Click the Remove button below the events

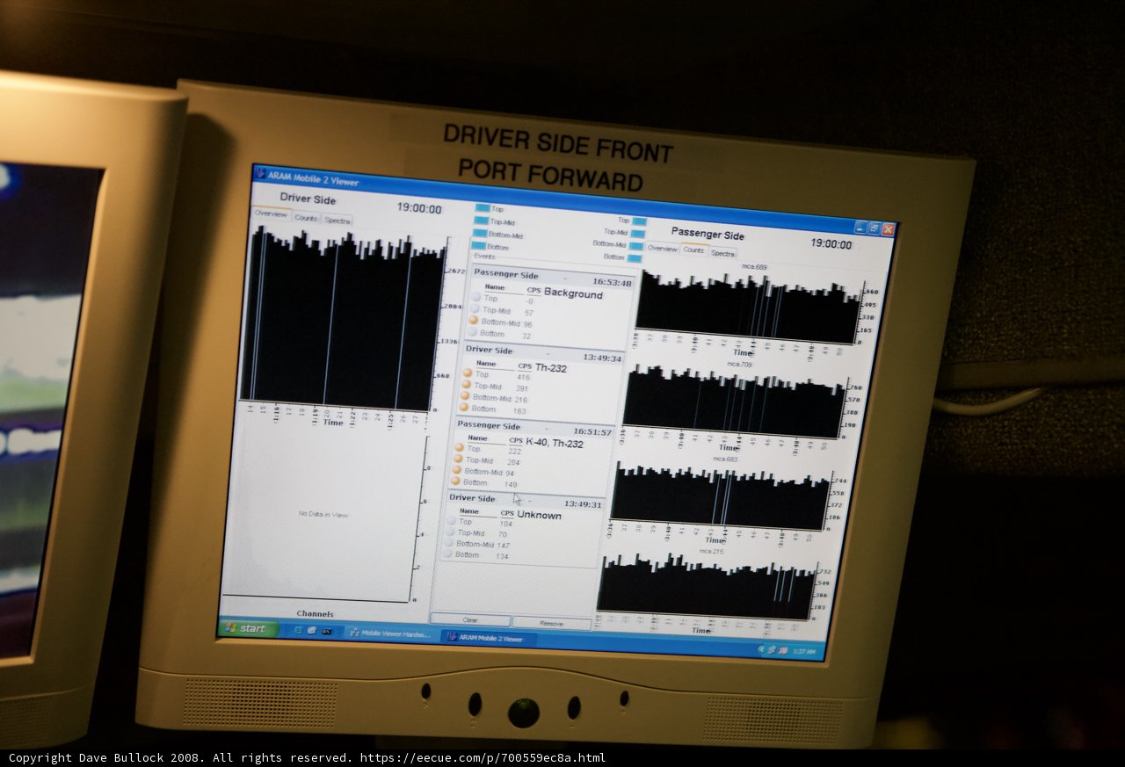(x=551, y=623)
